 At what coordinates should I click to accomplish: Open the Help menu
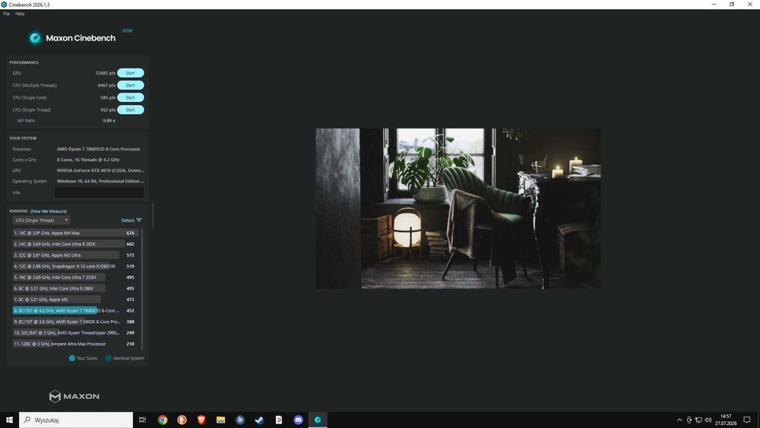click(x=20, y=14)
